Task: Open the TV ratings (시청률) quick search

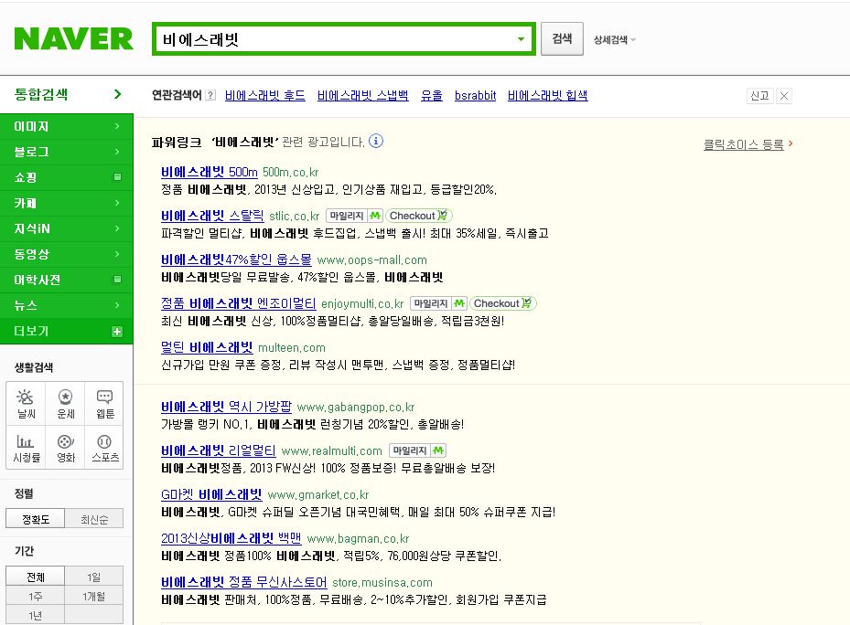Action: coord(26,448)
